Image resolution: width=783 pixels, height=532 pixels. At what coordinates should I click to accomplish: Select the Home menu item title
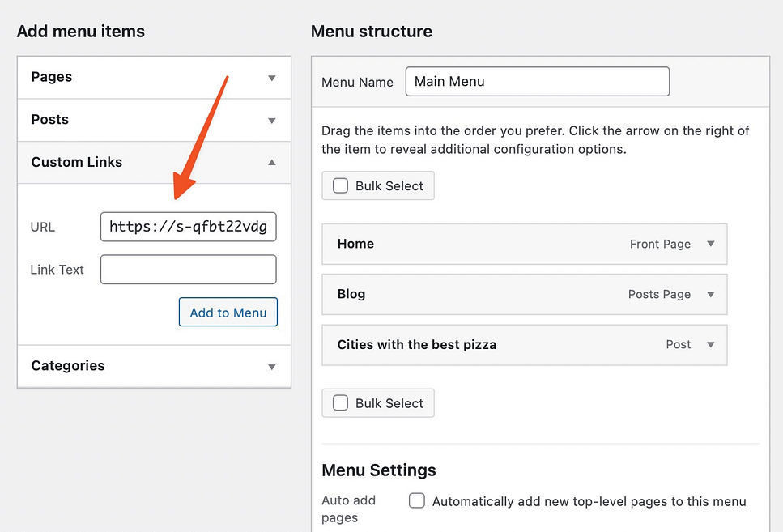tap(355, 244)
